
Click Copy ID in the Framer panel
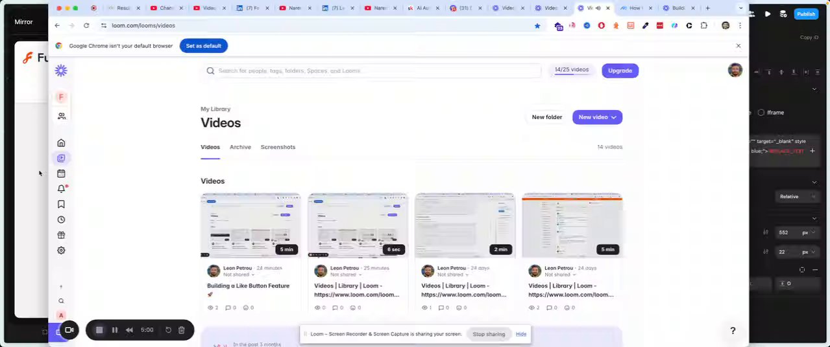point(809,38)
